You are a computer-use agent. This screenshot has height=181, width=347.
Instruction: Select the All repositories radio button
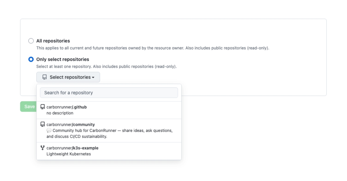(x=31, y=41)
